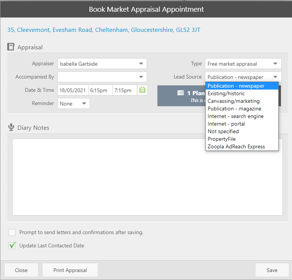292x280 pixels.
Task: Expand the Accompanied By dropdown
Action: [x=102, y=77]
